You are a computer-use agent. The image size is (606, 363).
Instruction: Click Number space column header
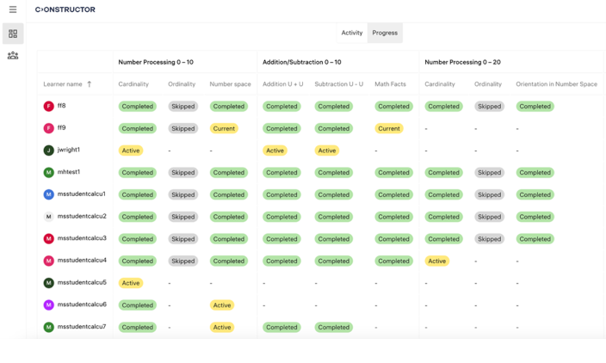(230, 84)
